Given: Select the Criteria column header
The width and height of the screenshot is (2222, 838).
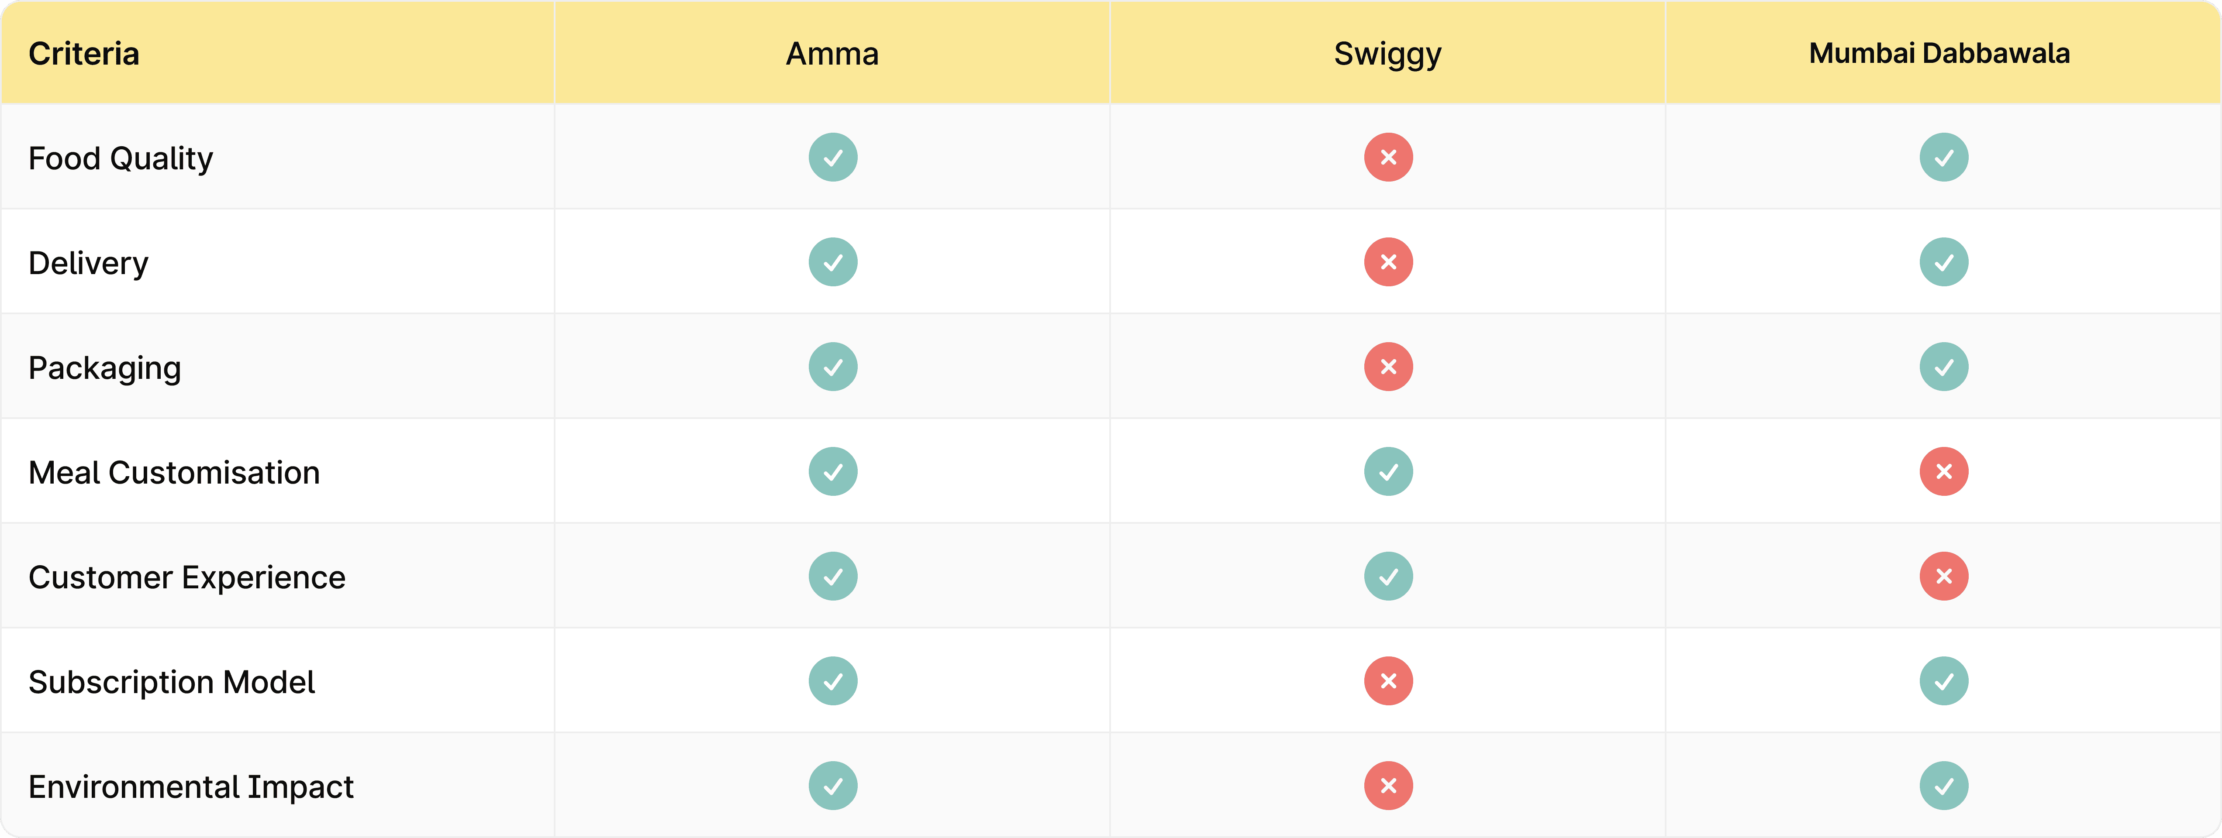Looking at the screenshot, I should click(84, 53).
